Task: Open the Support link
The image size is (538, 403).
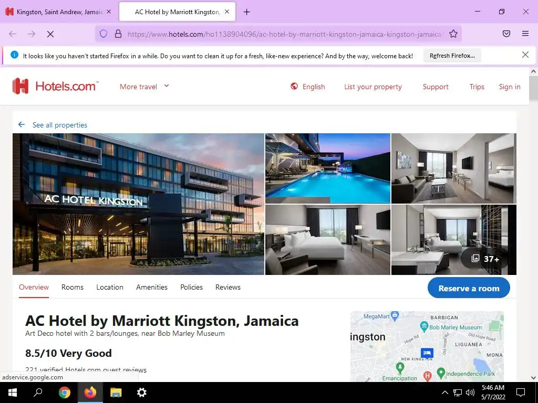Action: 436,87
